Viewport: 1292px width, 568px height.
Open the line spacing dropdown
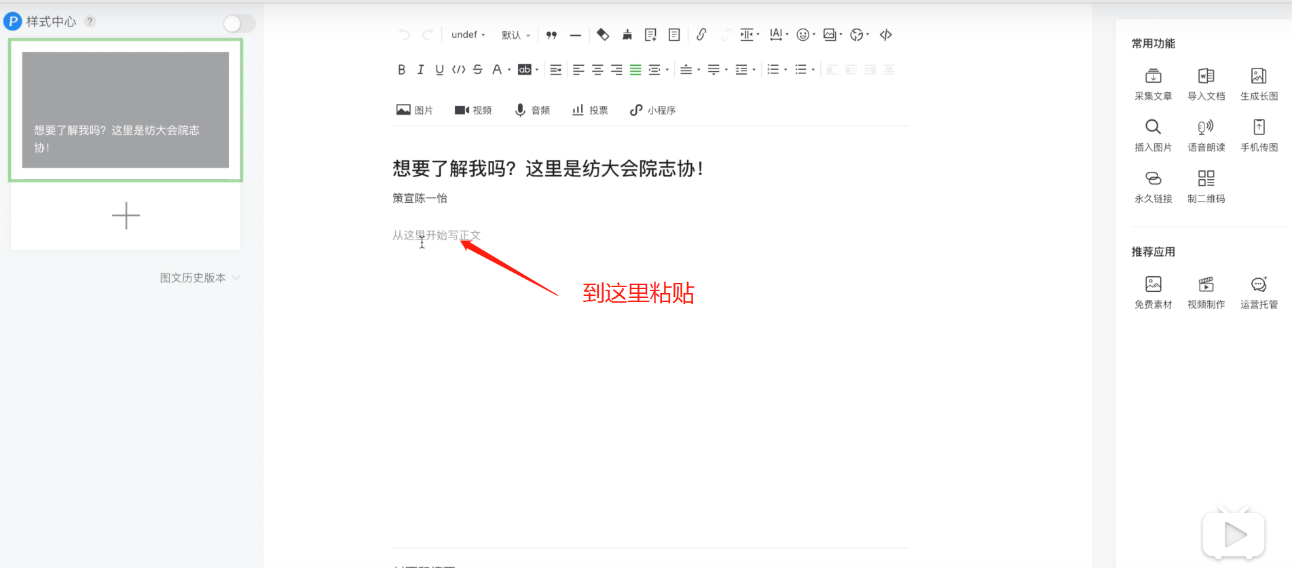745,70
